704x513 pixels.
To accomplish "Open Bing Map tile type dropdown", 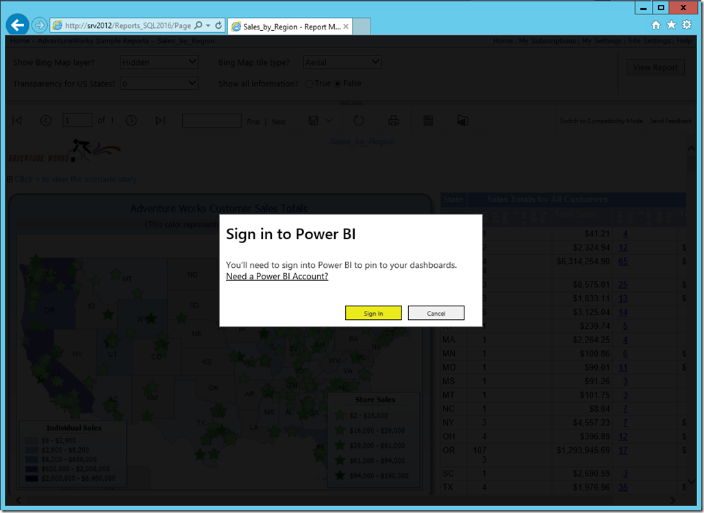I will click(342, 62).
